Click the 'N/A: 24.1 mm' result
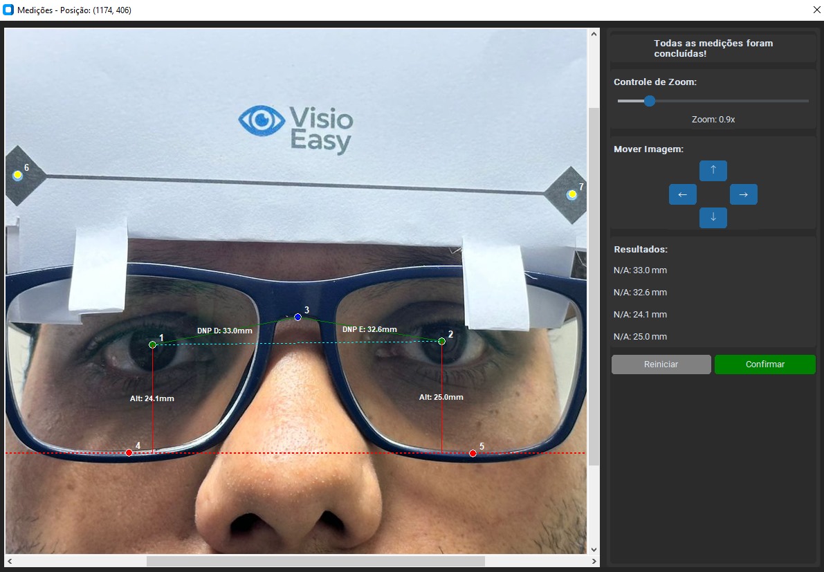Image resolution: width=824 pixels, height=572 pixels. [640, 315]
